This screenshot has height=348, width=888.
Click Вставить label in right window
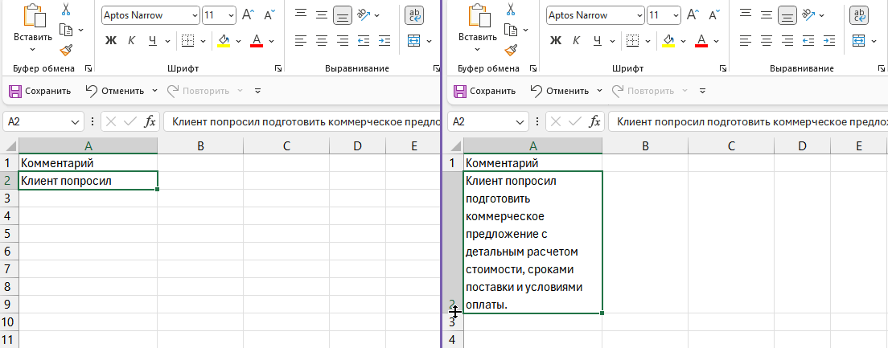pyautogui.click(x=478, y=37)
